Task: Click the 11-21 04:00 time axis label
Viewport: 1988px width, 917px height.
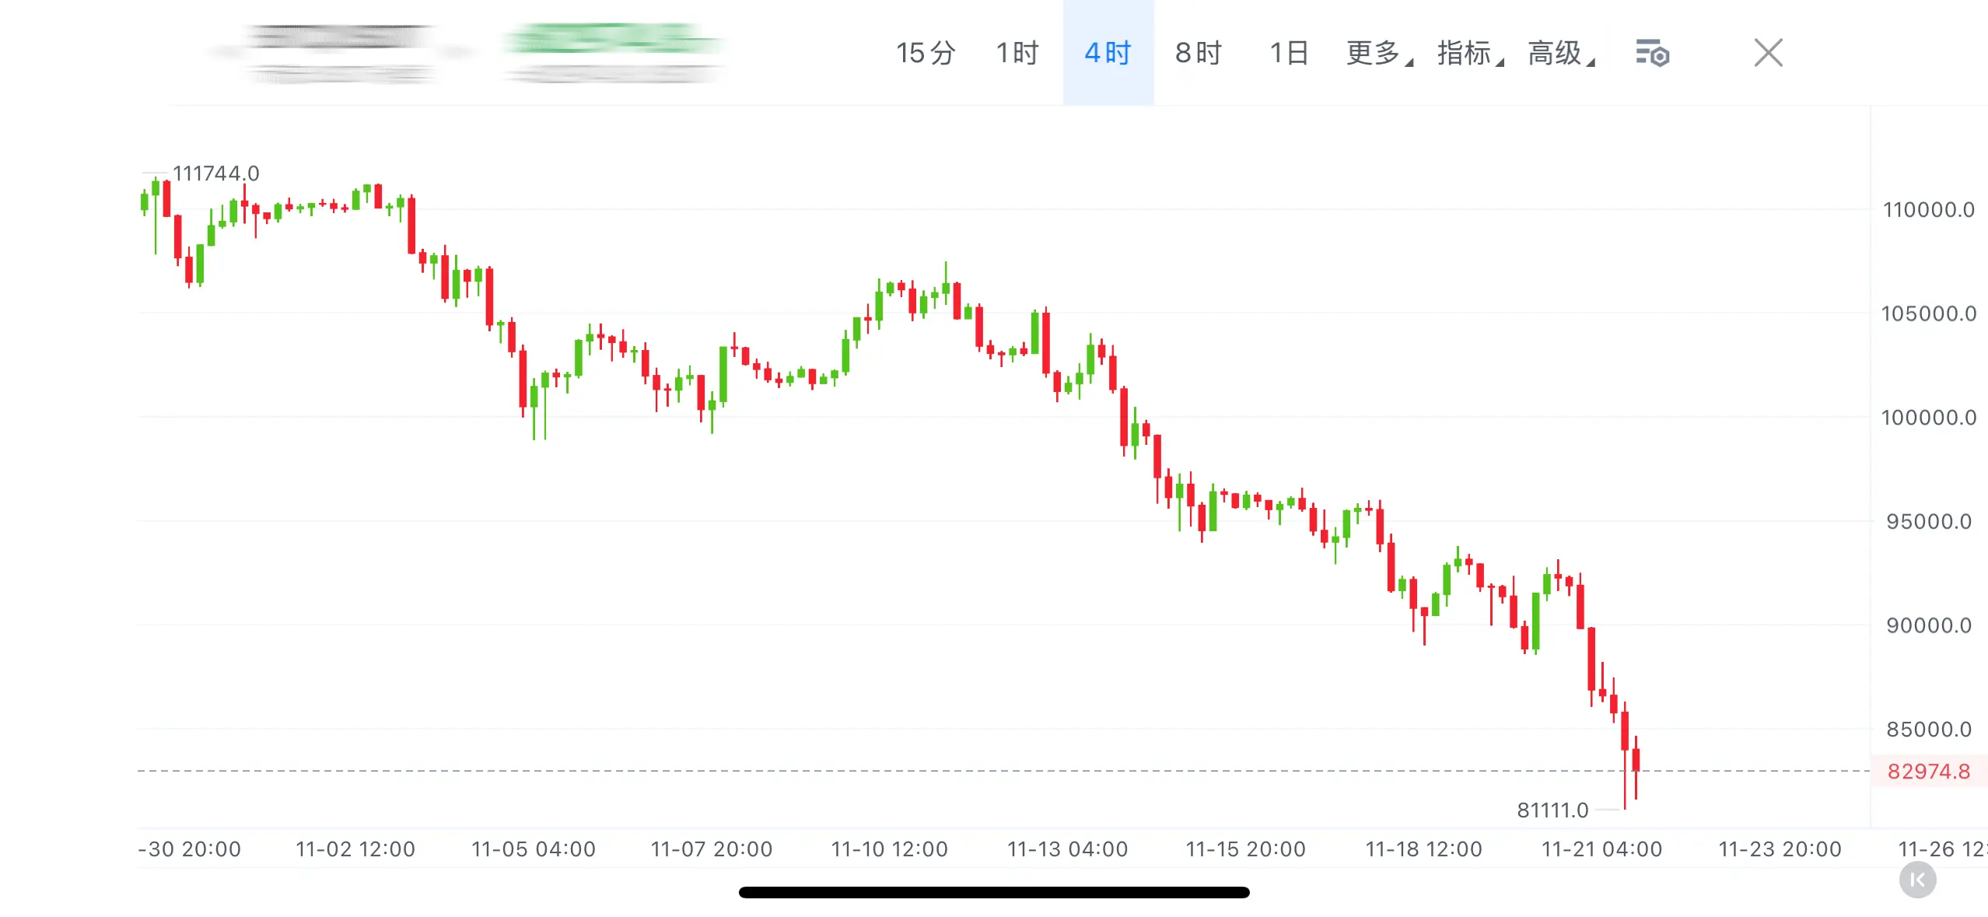Action: [x=1601, y=849]
